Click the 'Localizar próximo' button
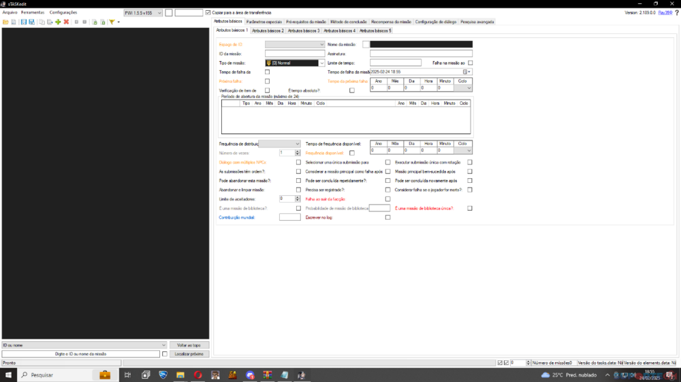 (x=189, y=354)
